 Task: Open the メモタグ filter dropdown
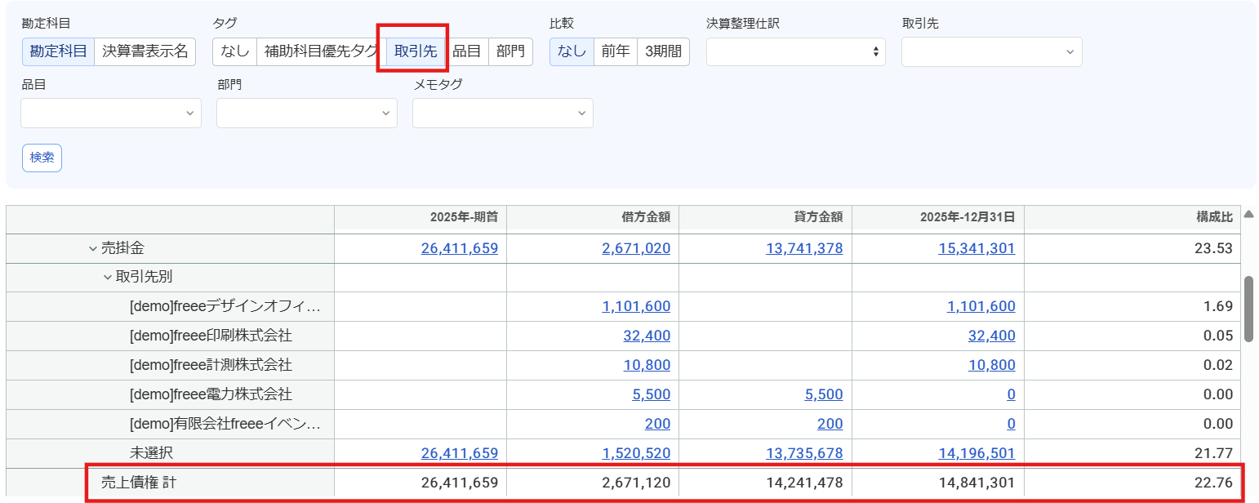pyautogui.click(x=503, y=113)
